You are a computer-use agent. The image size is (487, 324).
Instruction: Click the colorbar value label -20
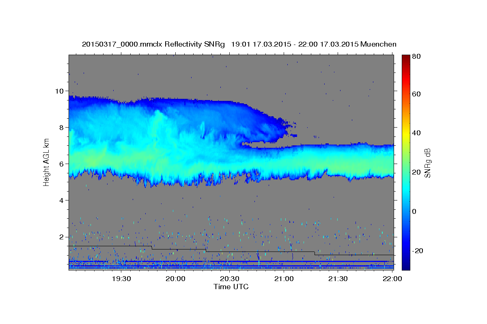(x=417, y=251)
